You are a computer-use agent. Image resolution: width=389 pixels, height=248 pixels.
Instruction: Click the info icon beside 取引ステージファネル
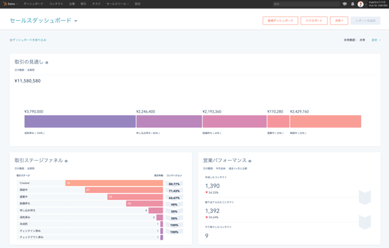coord(66,161)
